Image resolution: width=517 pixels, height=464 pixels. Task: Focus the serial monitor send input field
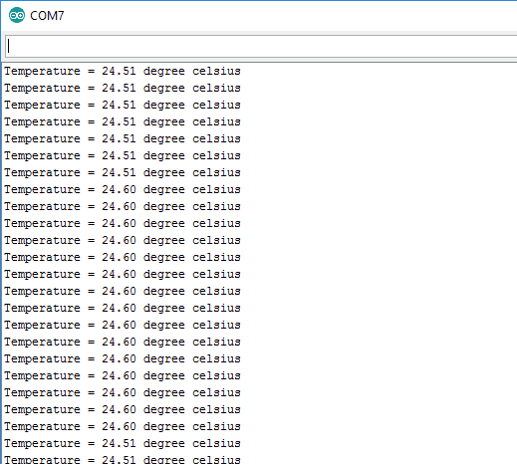click(261, 46)
